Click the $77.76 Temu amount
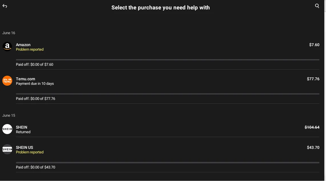 coord(313,79)
